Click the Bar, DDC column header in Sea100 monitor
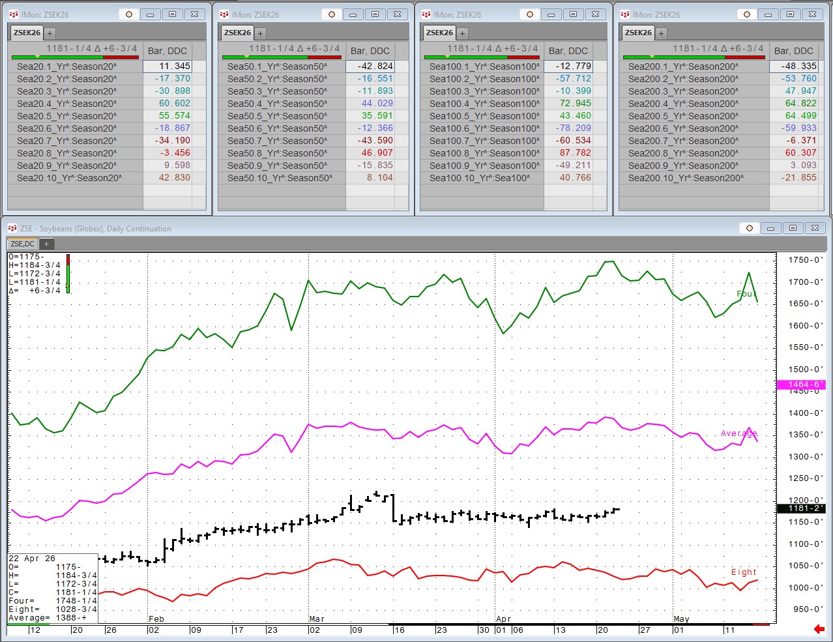Screen dimensions: 833x642 pos(568,51)
